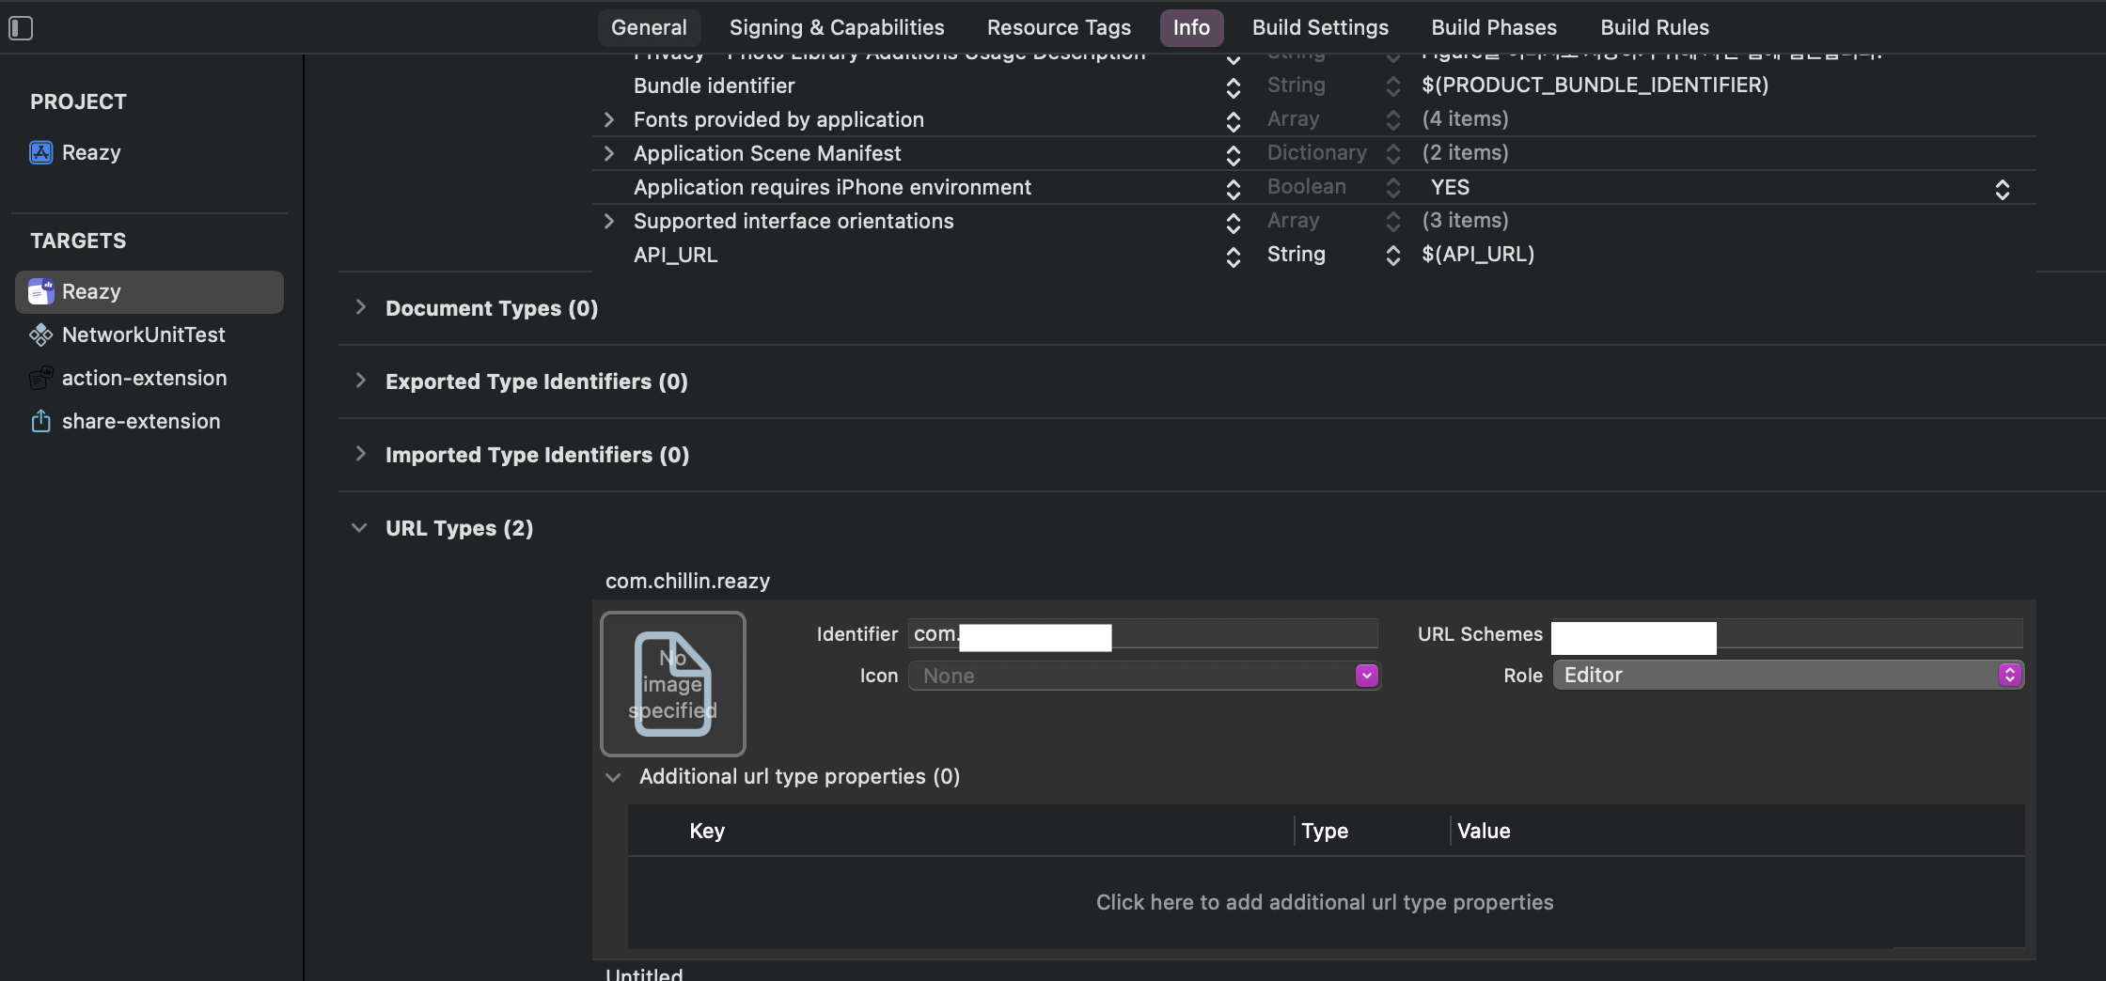Select the Bundle identifier key
This screenshot has width=2106, height=981.
click(x=714, y=86)
